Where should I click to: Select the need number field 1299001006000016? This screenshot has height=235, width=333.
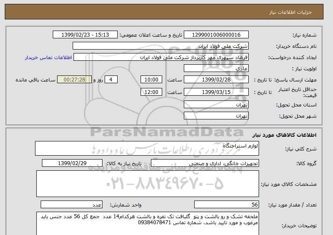click(x=216, y=34)
